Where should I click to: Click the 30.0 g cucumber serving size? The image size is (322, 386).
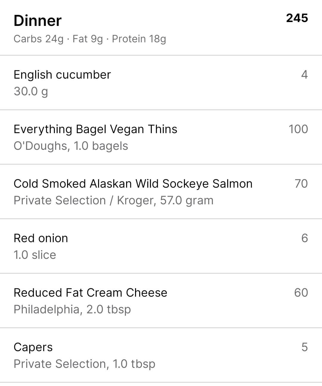click(31, 91)
